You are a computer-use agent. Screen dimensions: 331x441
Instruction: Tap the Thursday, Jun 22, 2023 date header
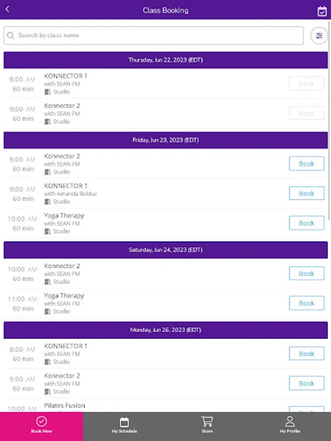[166, 60]
